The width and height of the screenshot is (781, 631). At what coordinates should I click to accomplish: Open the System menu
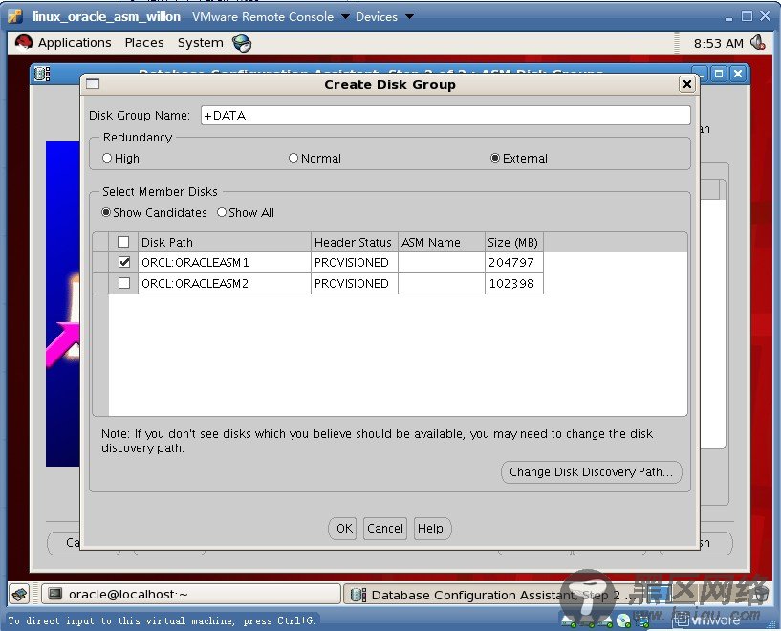tap(200, 43)
